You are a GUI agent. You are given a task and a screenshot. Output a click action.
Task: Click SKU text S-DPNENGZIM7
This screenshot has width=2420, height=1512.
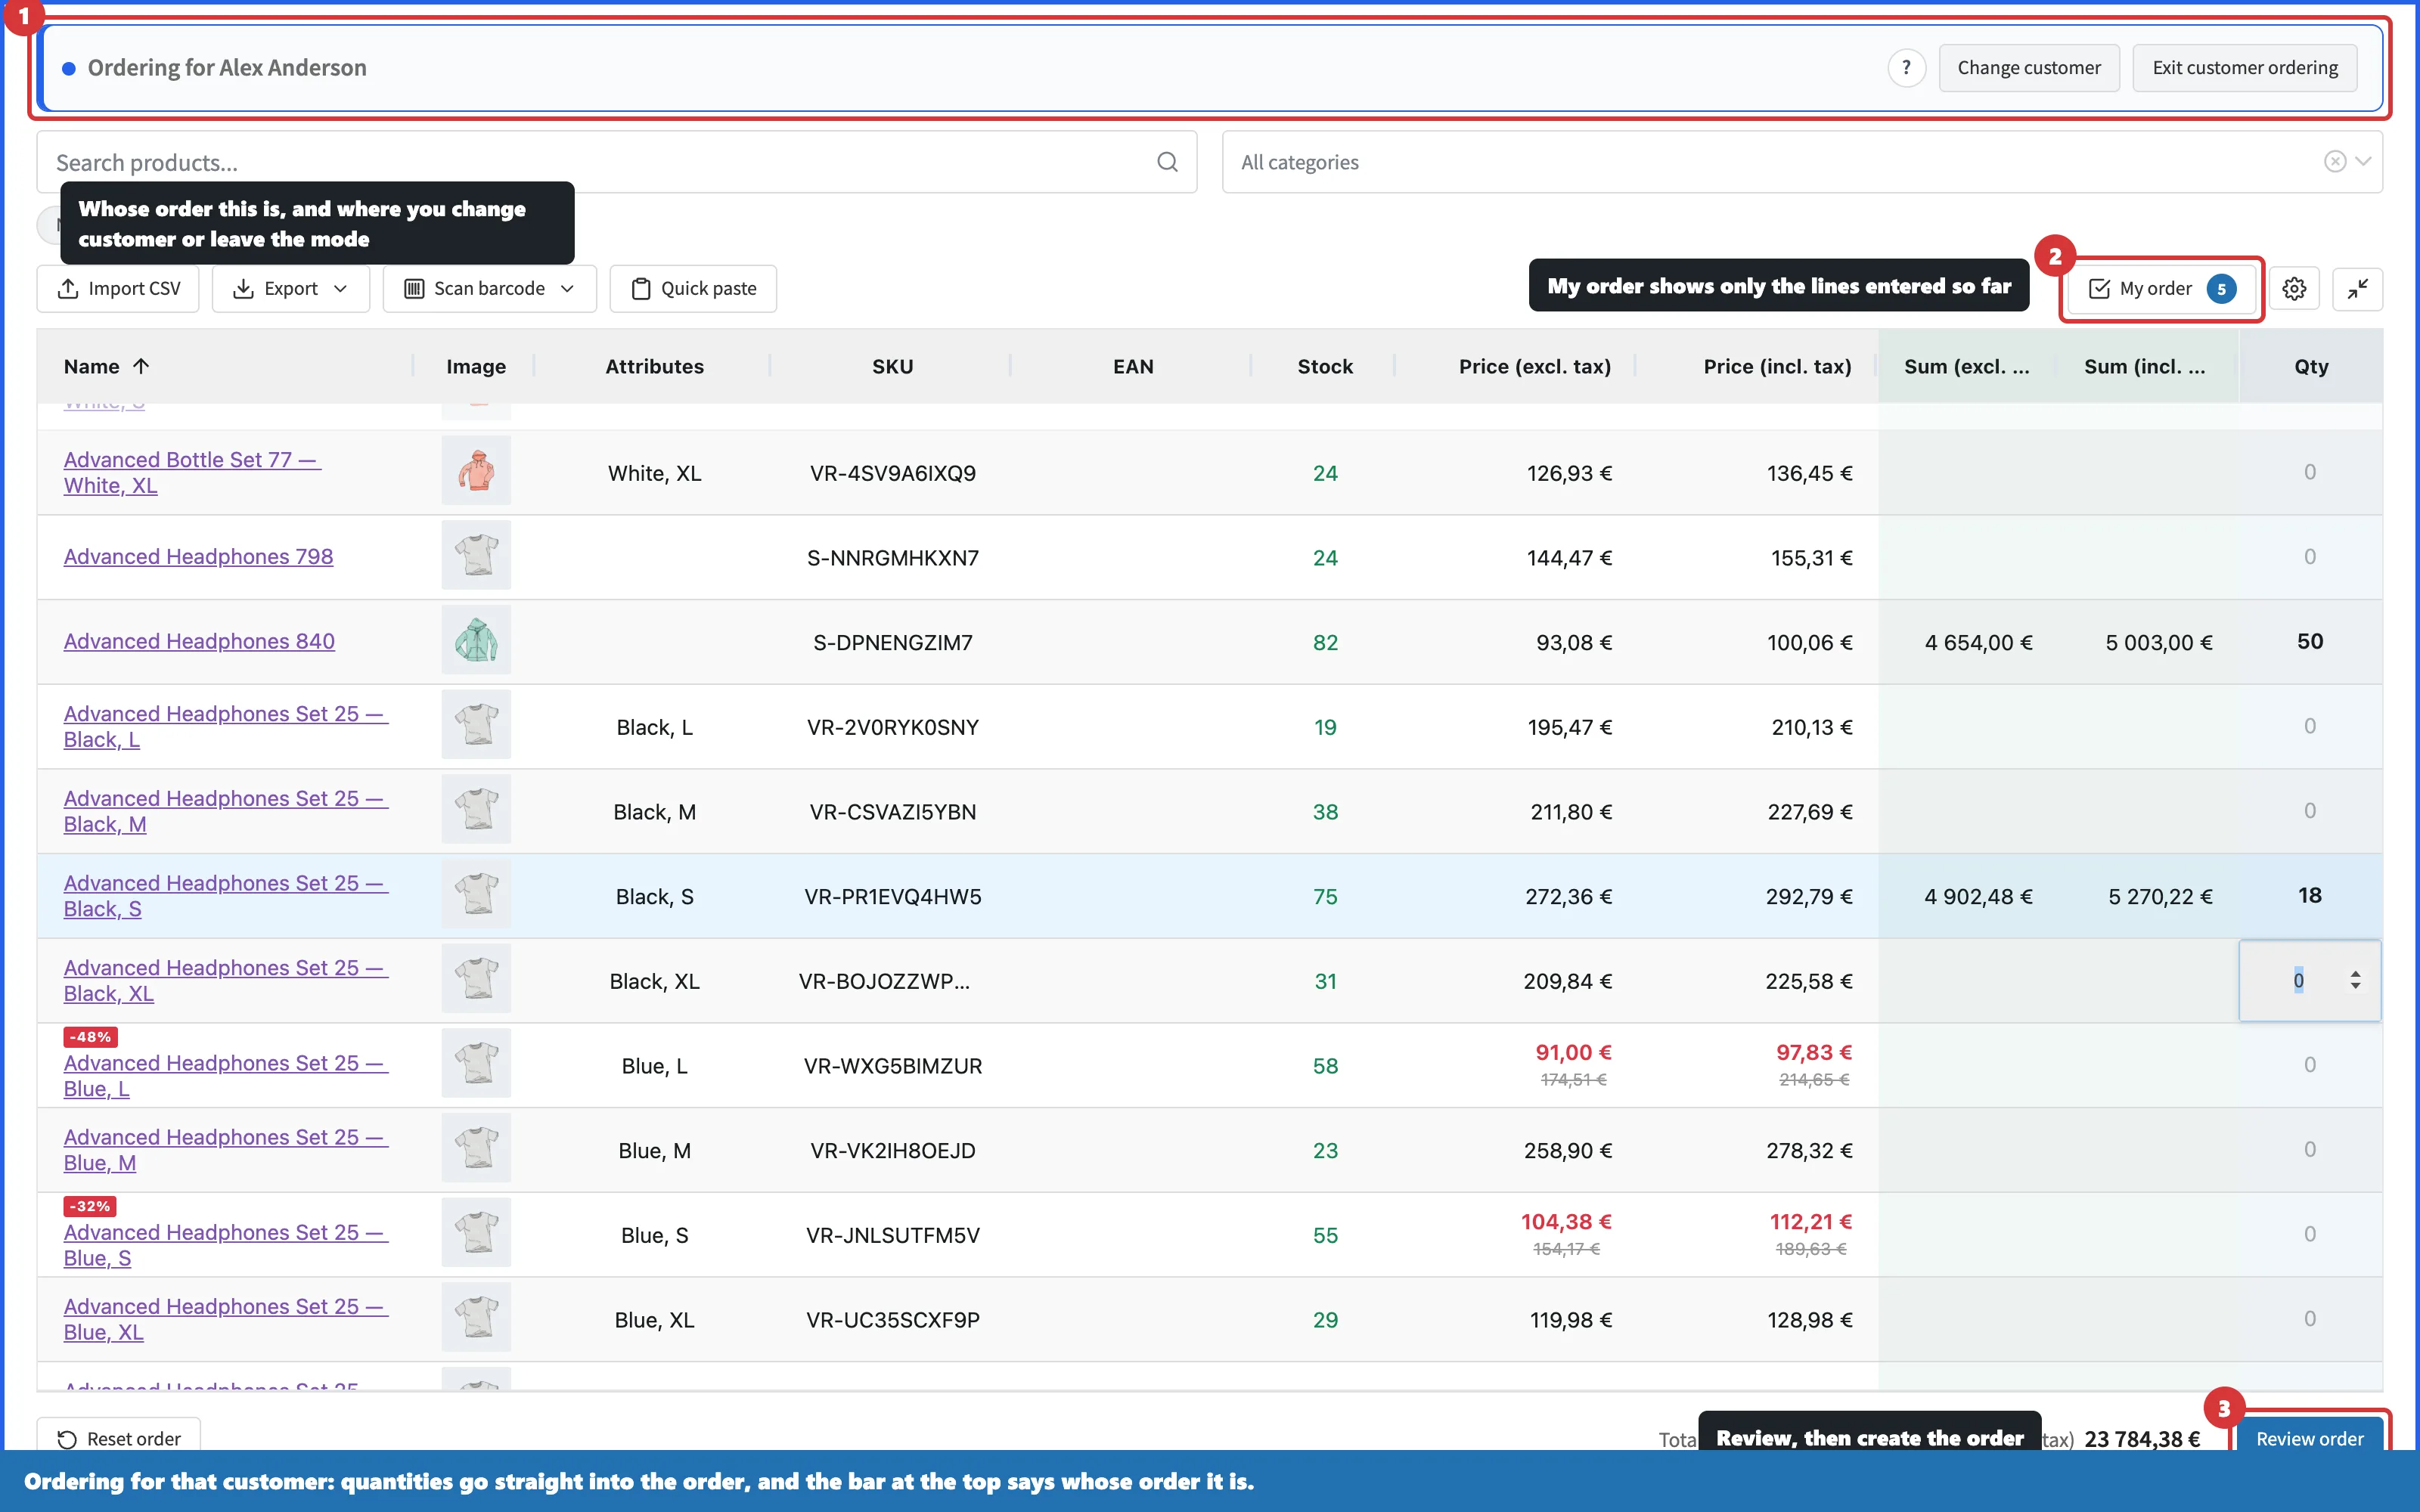(892, 642)
